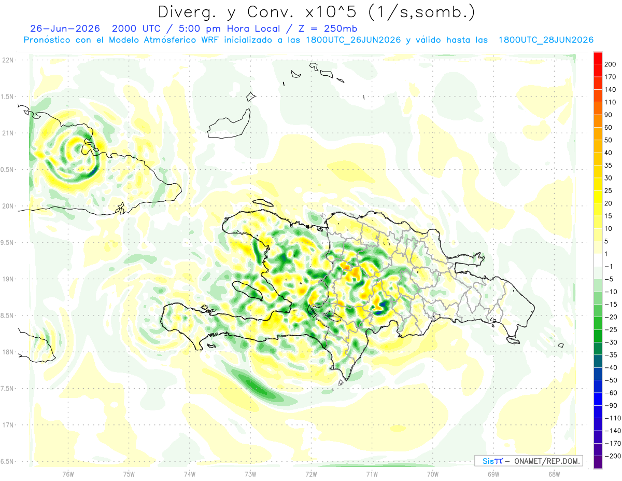Click the '22N' latitude label

click(x=8, y=60)
